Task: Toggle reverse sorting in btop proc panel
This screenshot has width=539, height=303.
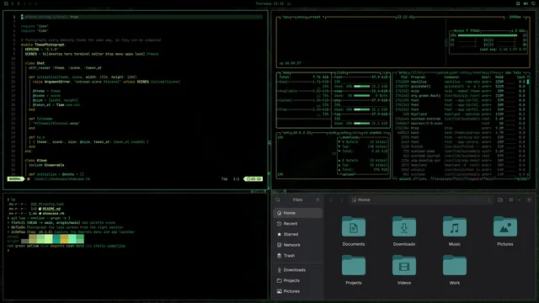Action: point(479,73)
